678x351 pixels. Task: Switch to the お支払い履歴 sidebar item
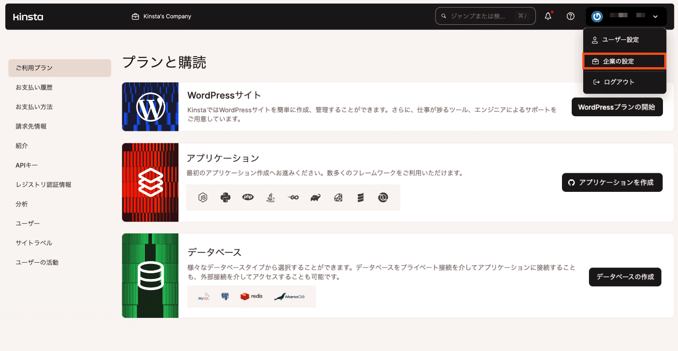click(34, 87)
